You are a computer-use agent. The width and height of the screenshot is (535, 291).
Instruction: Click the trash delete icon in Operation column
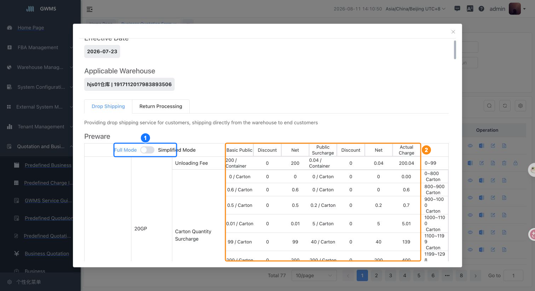point(504,163)
